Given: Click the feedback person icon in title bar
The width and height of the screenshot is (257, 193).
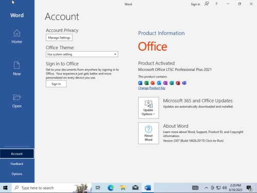Looking at the screenshot, I should (207, 4).
